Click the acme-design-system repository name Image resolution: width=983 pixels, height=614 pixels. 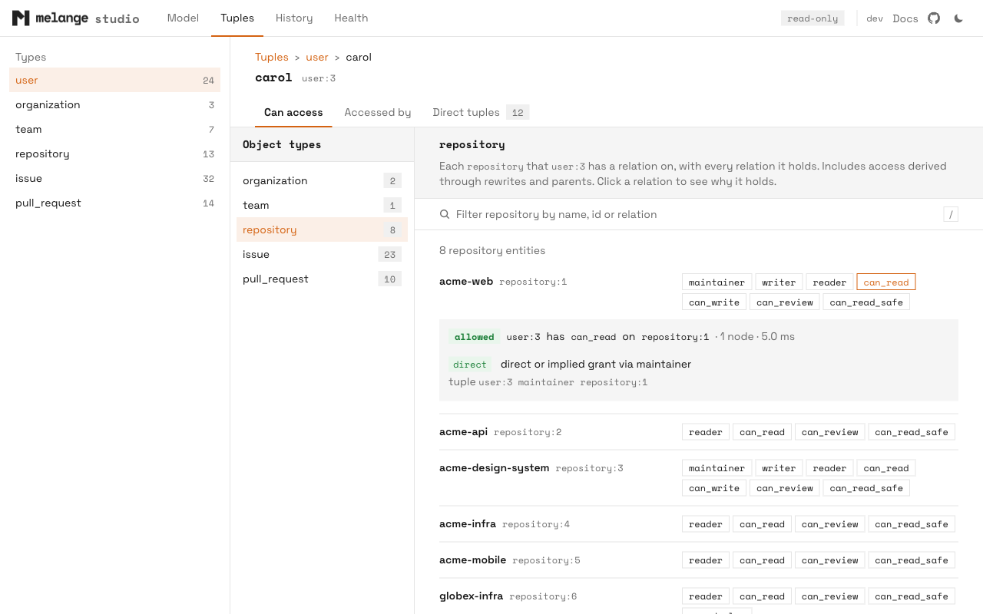coord(495,467)
